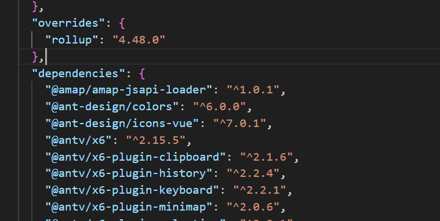Image resolution: width=440 pixels, height=221 pixels.
Task: Click the "^1.0.1" version value
Action: pos(253,90)
